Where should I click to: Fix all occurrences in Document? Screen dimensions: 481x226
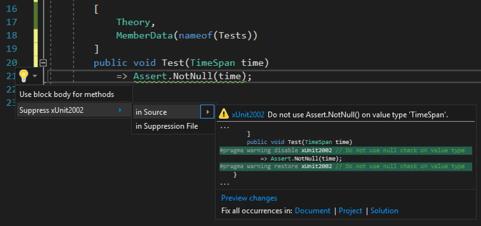pyautogui.click(x=312, y=211)
